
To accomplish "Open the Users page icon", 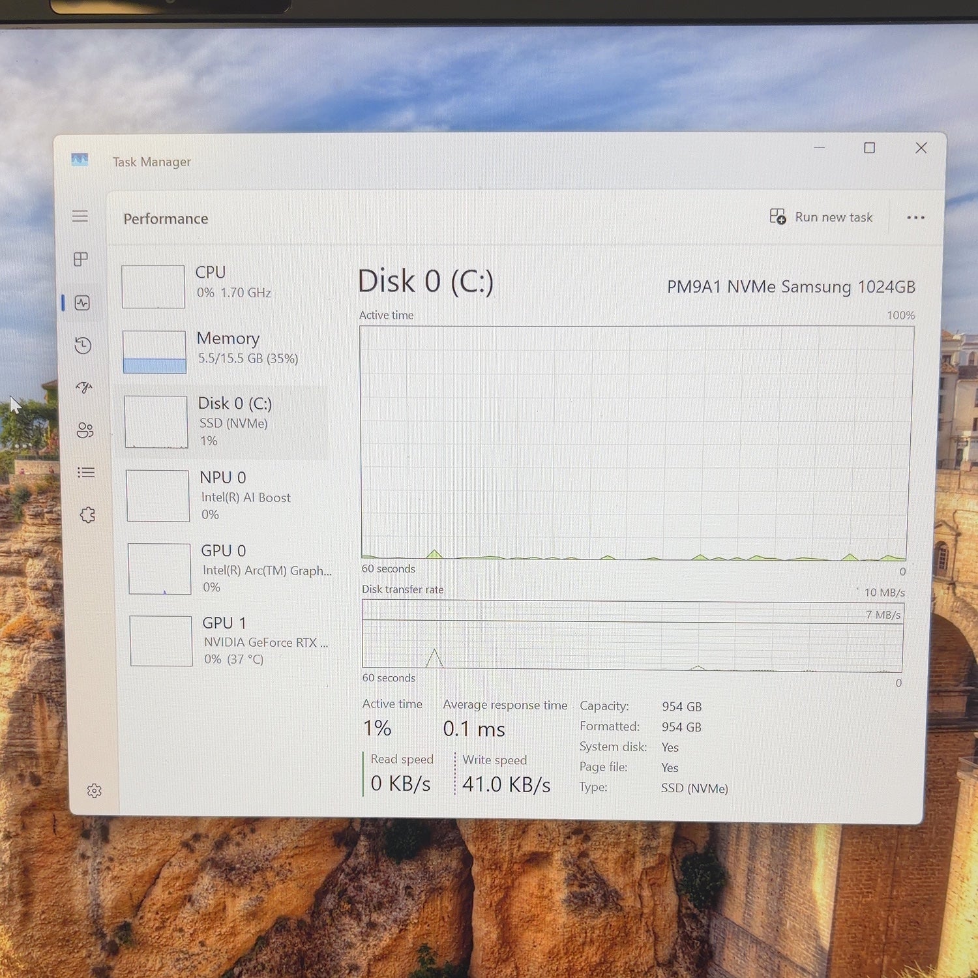I will pos(85,430).
